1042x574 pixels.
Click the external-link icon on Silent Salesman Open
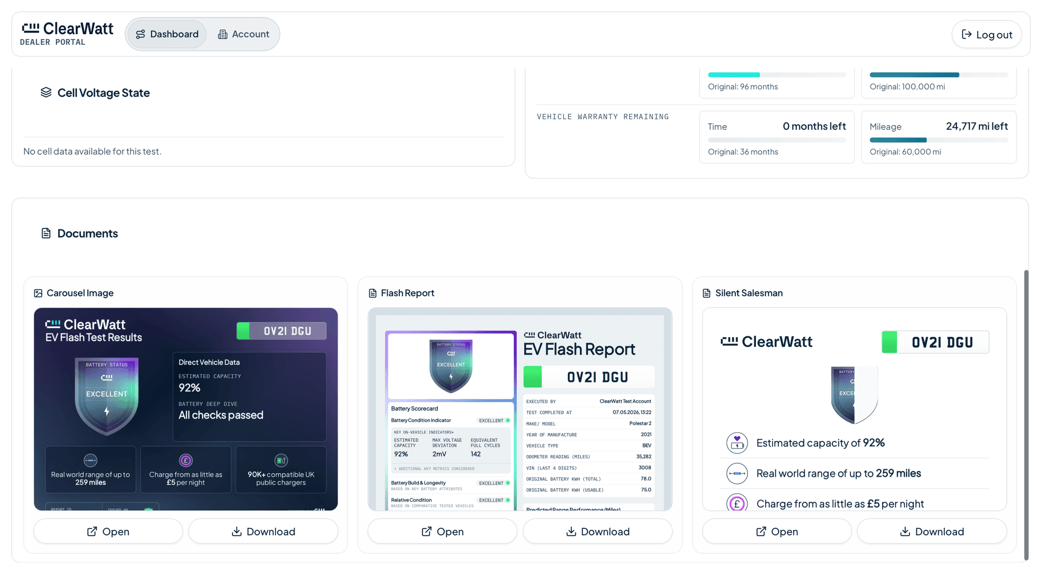[761, 531]
